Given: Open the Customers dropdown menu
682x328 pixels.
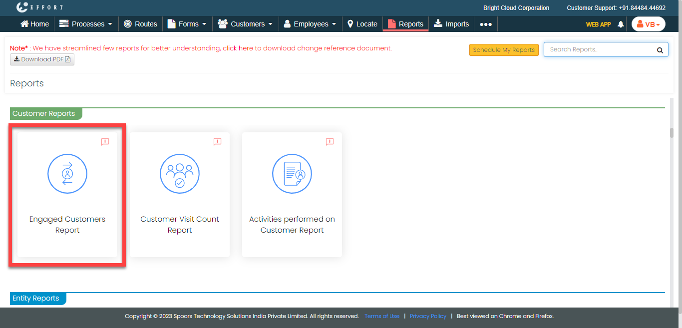Looking at the screenshot, I should click(245, 24).
